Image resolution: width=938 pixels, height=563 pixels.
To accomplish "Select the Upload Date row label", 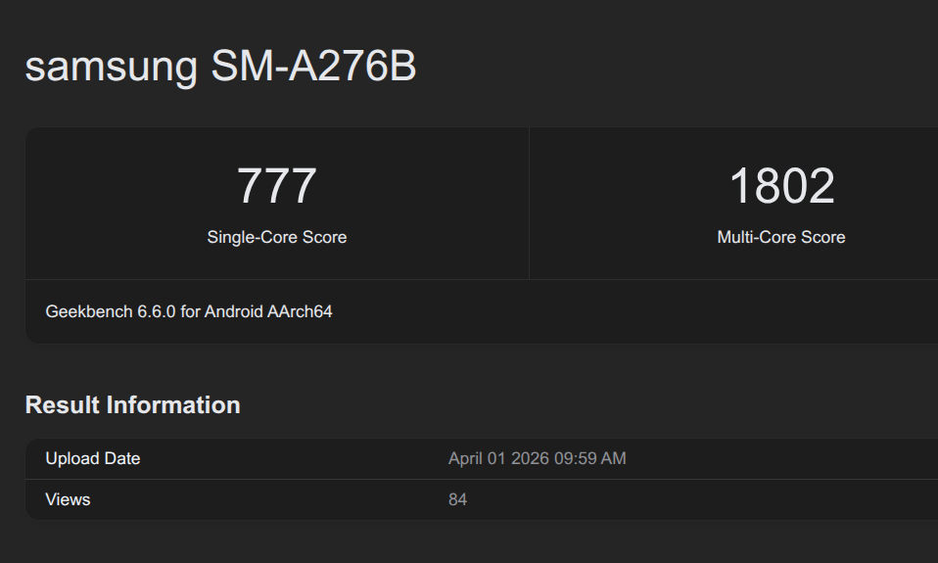I will 92,458.
